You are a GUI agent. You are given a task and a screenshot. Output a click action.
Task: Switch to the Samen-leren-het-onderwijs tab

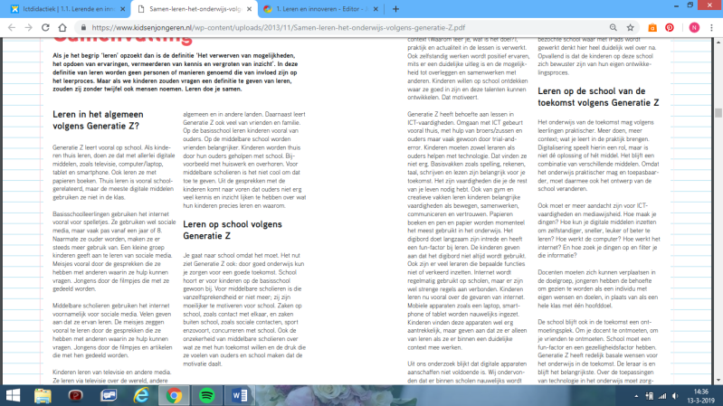(x=195, y=9)
